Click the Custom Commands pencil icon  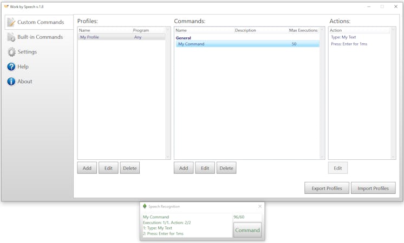pos(11,22)
